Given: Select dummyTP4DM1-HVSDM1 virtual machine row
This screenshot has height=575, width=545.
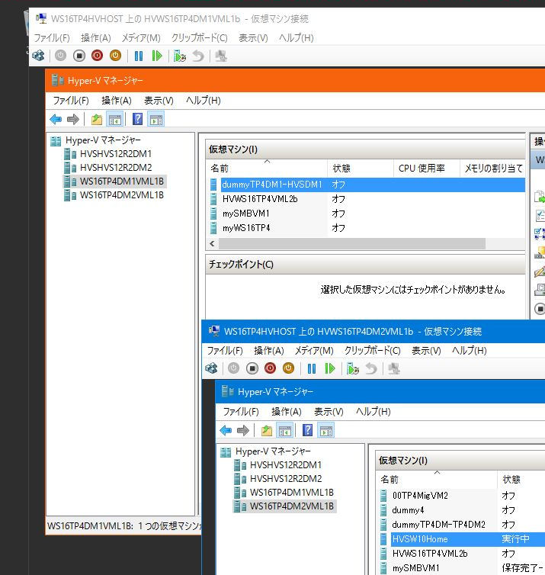Looking at the screenshot, I should tap(367, 185).
